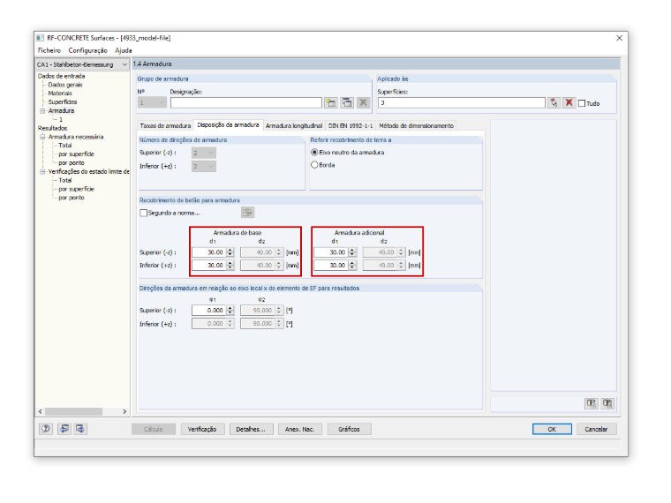Click φ1 Superior angle field
Viewport: 671px width, 503px height.
(x=209, y=311)
